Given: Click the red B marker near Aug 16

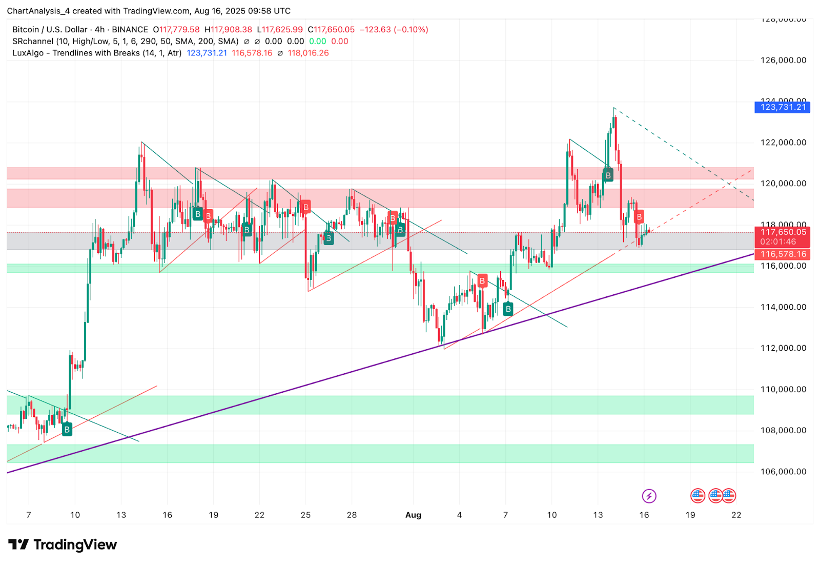Looking at the screenshot, I should click(639, 217).
